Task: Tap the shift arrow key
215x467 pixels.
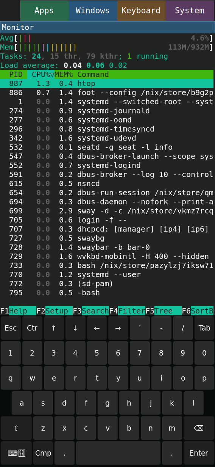Action: click(x=16, y=428)
